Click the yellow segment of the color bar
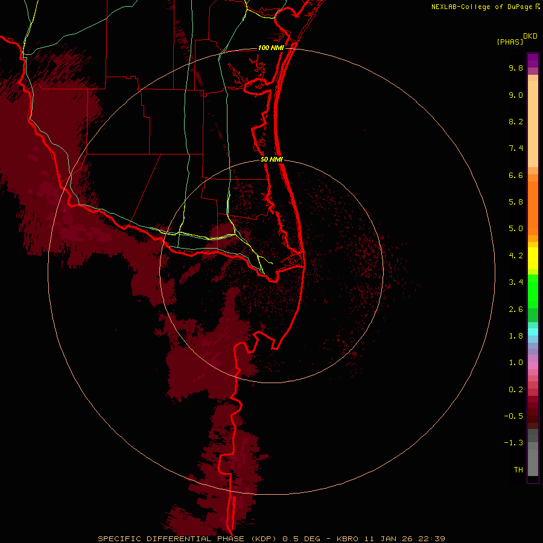 pos(533,258)
